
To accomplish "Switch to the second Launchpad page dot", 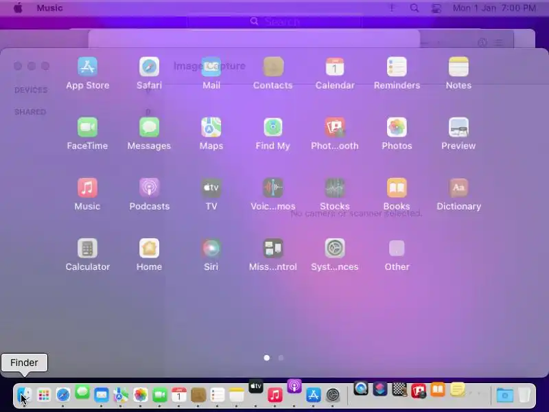I will (281, 358).
